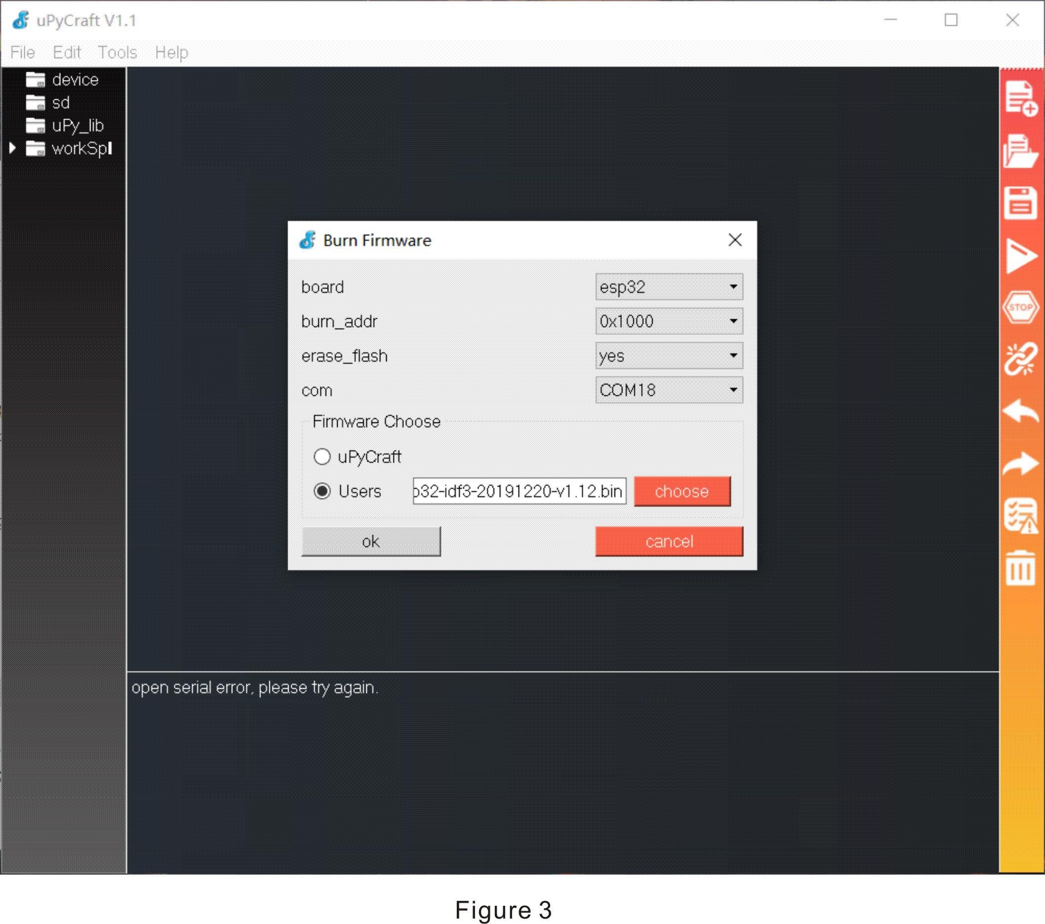Save the current file via the Save icon
Image resolution: width=1045 pixels, height=924 pixels.
1021,204
